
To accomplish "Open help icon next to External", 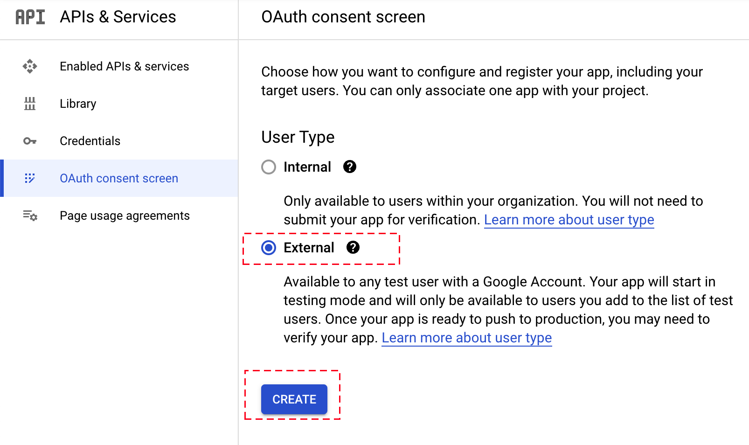I will pyautogui.click(x=353, y=247).
